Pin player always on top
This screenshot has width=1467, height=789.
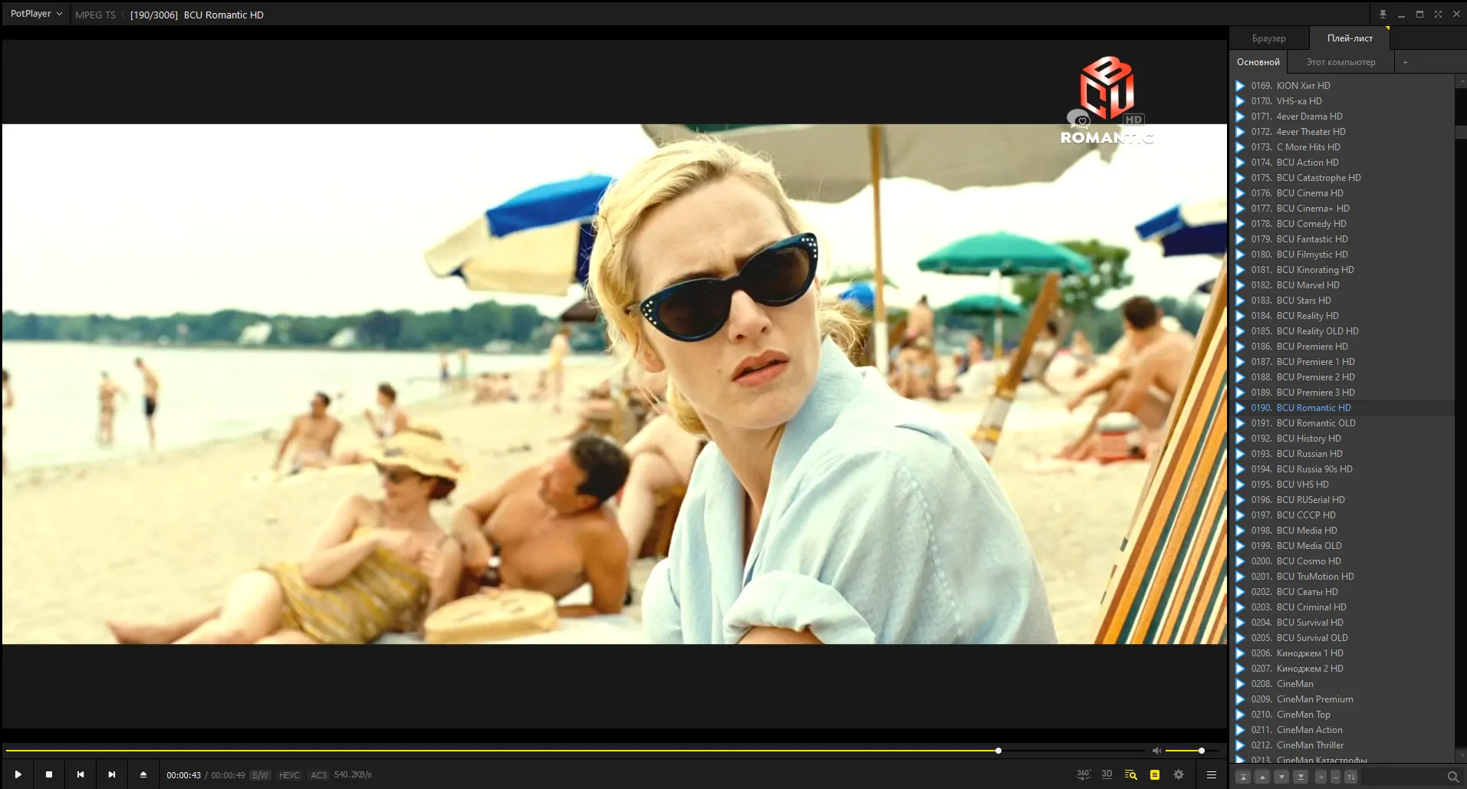point(1383,14)
